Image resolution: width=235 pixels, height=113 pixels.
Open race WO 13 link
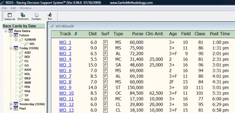pyautogui.click(x=66, y=110)
